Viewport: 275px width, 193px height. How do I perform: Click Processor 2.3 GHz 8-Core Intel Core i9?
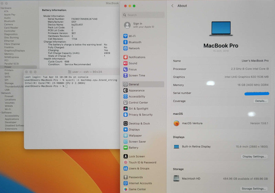coord(250,69)
